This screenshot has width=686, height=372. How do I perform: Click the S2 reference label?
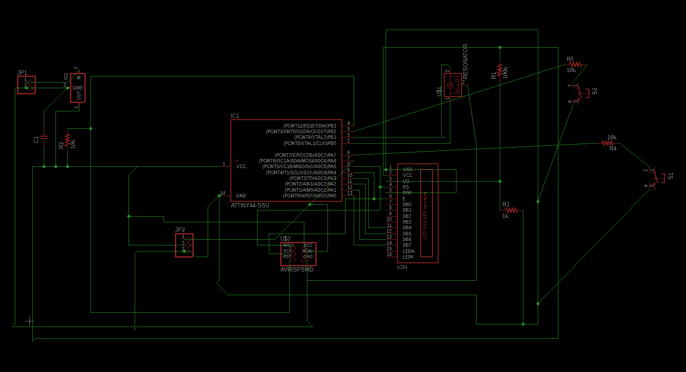pyautogui.click(x=595, y=91)
